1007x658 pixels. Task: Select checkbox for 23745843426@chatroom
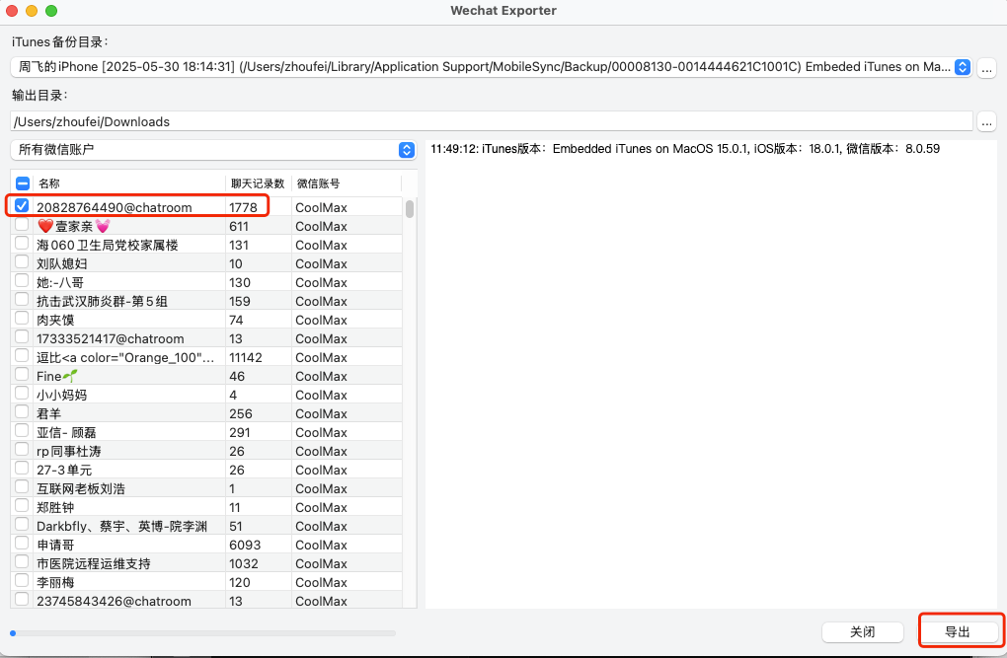coord(22,599)
